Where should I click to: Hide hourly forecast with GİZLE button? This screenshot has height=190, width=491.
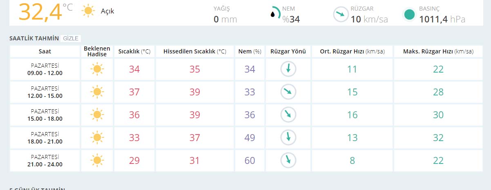(x=71, y=38)
